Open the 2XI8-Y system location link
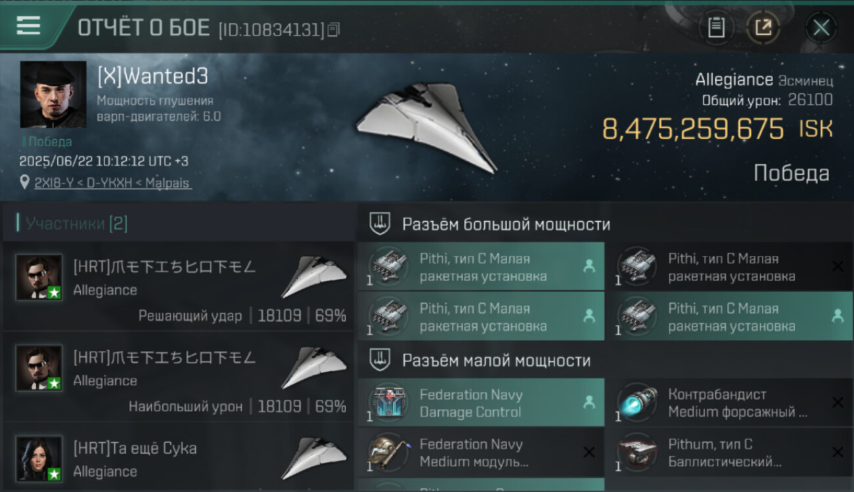 (x=112, y=183)
